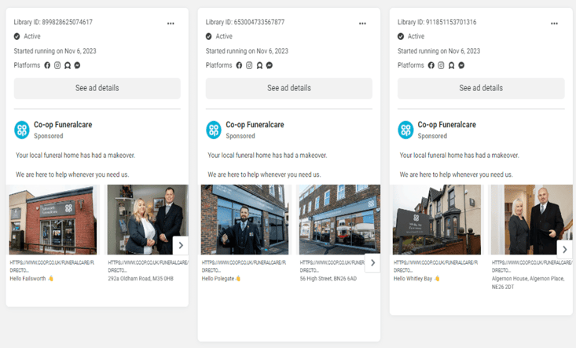Click Co-op logo avatar in the Polegate ad
This screenshot has width=576, height=348.
click(214, 130)
